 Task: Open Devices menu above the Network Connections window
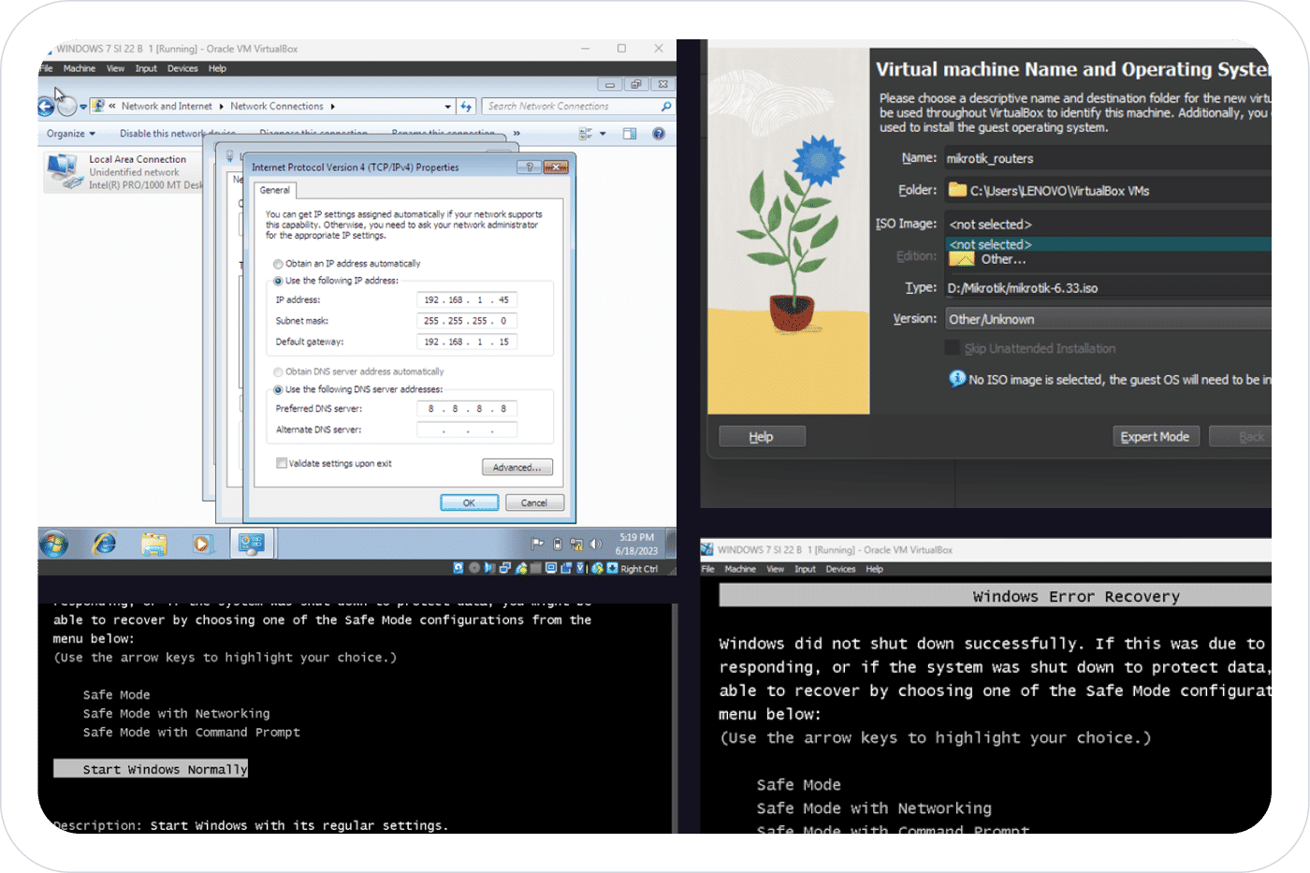tap(182, 68)
